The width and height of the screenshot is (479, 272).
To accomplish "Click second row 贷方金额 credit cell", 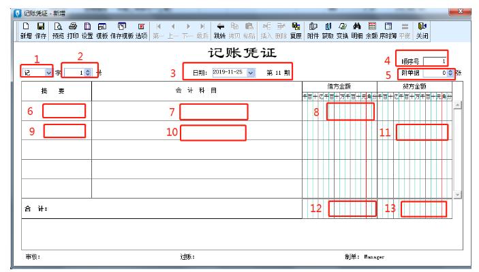I will coord(414,131).
